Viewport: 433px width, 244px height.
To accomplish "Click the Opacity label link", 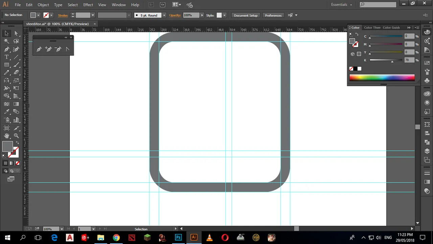I will click(175, 15).
